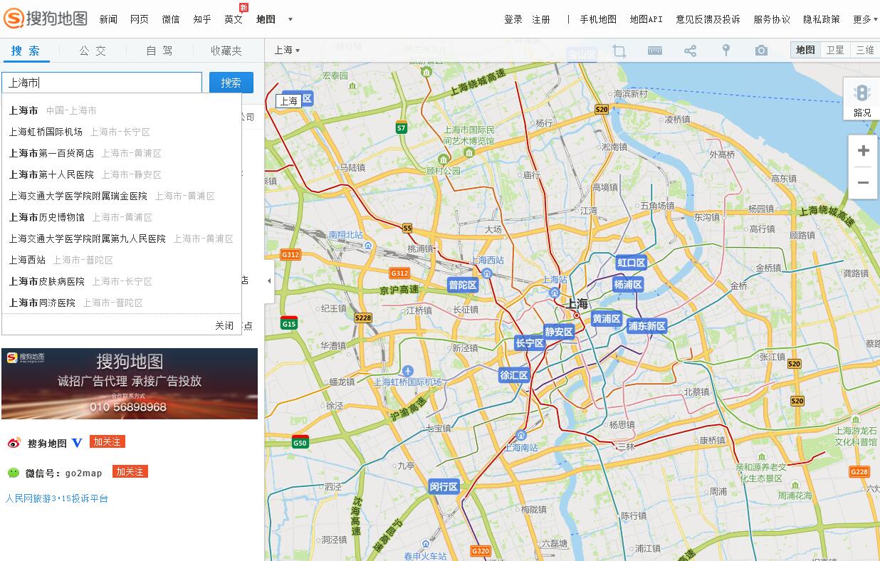Select the ruler distance measuring tool
880x561 pixels.
[654, 51]
